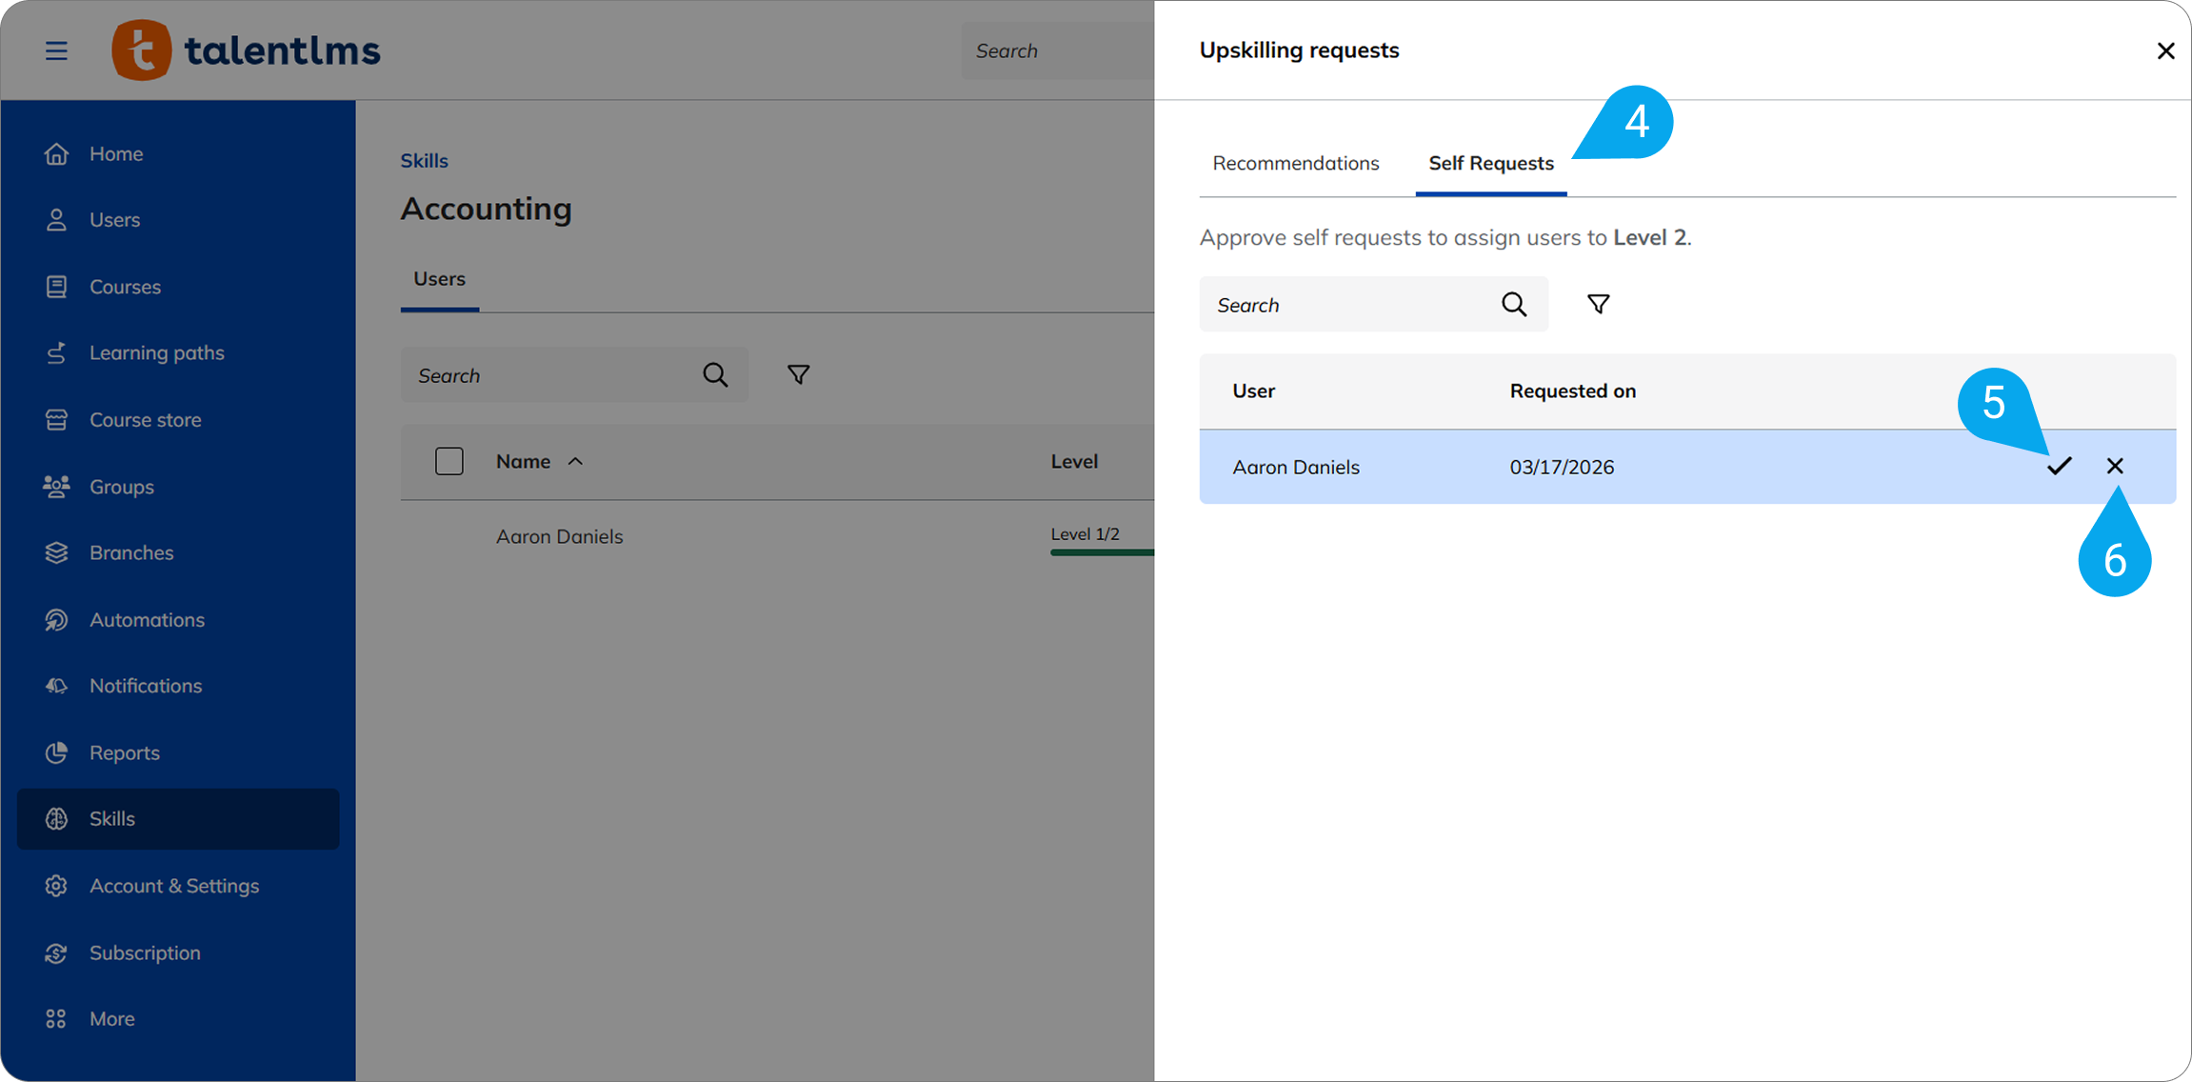Toggle the hamburger menu icon
Image resolution: width=2192 pixels, height=1082 pixels.
pyautogui.click(x=56, y=50)
